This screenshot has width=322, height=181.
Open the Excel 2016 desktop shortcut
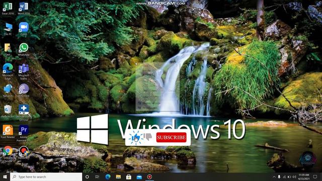(8, 8)
